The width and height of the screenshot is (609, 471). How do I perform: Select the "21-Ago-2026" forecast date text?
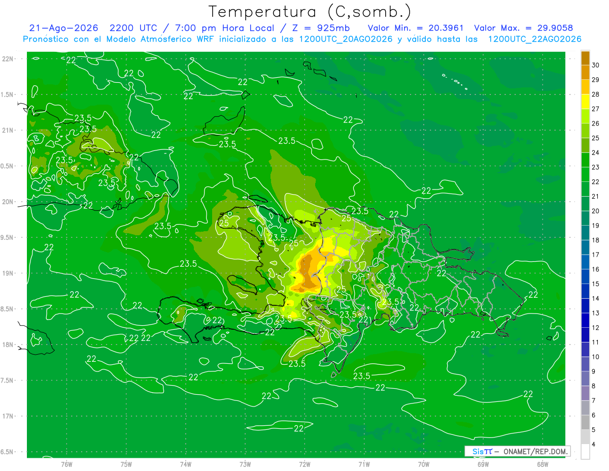click(63, 28)
